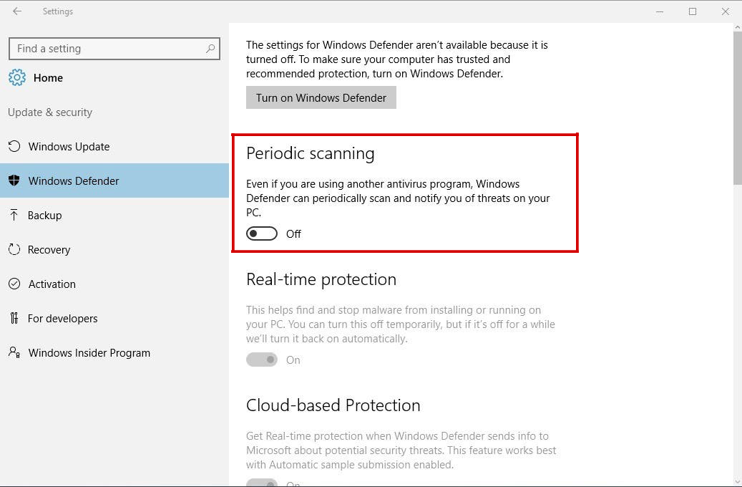Toggle Periodic scanning switch on
This screenshot has height=487, width=742.
click(262, 233)
